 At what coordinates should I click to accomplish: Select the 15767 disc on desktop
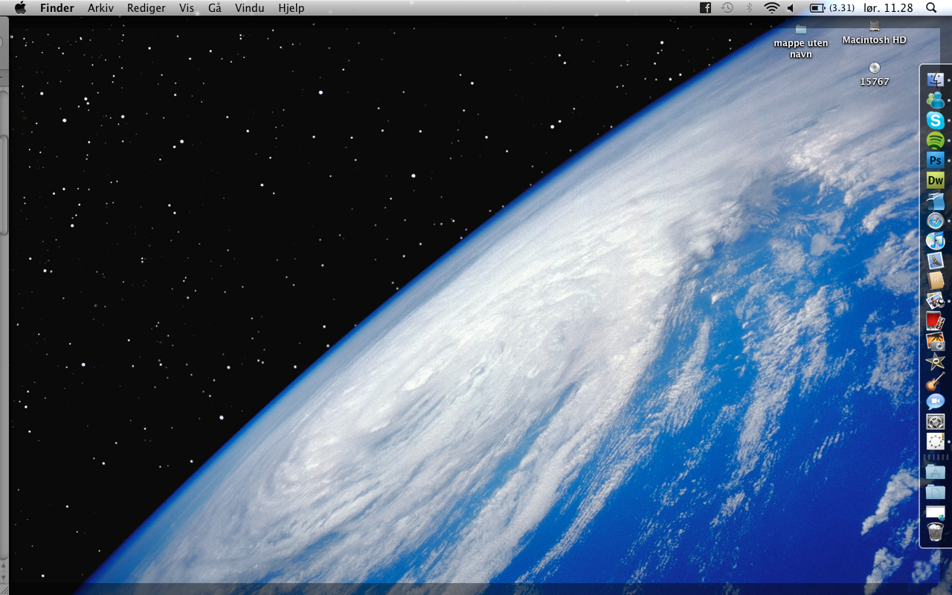coord(875,74)
